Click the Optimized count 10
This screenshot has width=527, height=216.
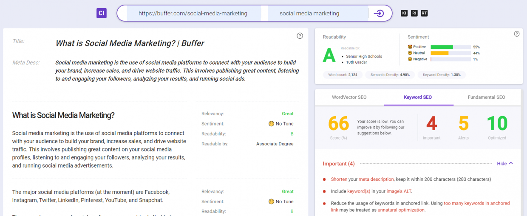point(497,124)
